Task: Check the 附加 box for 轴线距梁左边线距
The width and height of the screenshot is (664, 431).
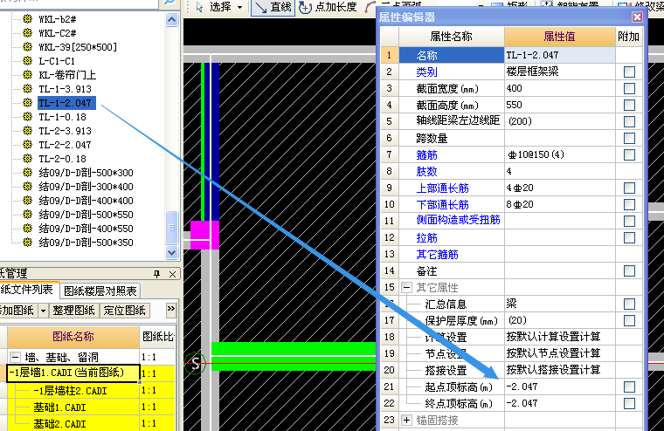Action: [x=629, y=122]
